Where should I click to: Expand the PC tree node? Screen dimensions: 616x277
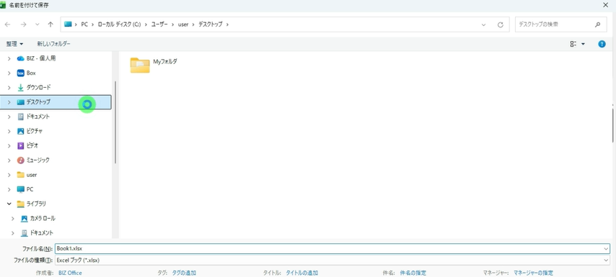point(9,189)
